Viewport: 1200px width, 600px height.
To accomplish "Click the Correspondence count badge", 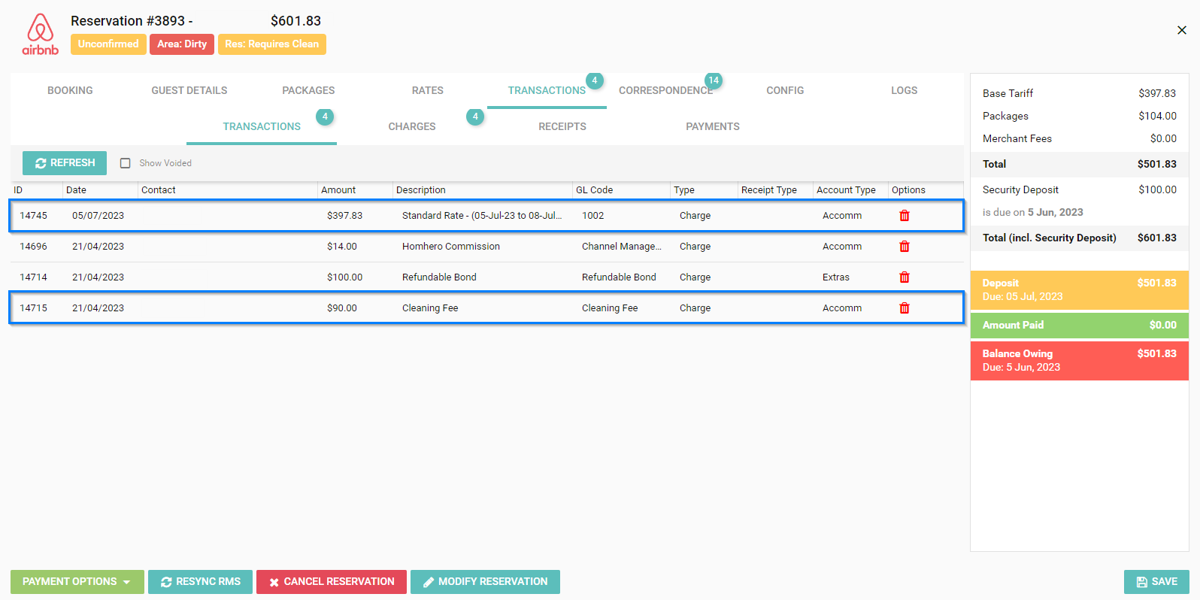I will point(713,80).
